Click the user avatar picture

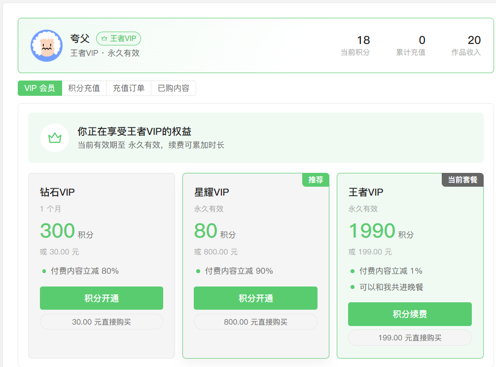click(46, 45)
